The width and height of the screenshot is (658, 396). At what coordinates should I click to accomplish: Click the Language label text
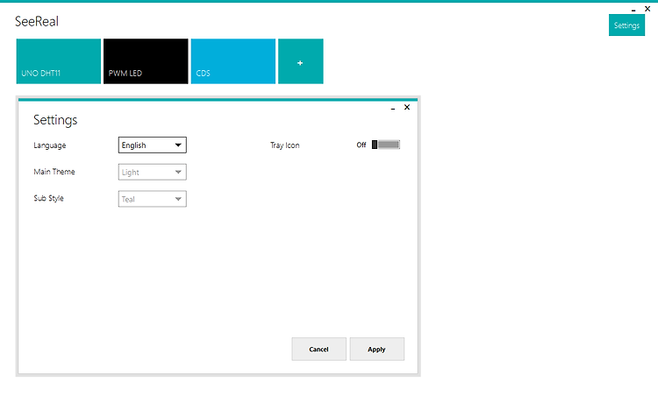(50, 145)
